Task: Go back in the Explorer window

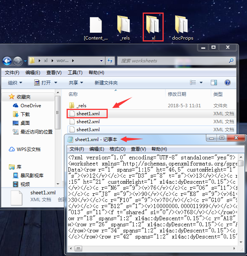Action: tap(7, 61)
